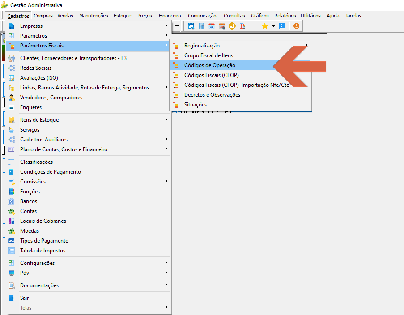Open the Financeiro menu
404x315 pixels.
point(170,16)
